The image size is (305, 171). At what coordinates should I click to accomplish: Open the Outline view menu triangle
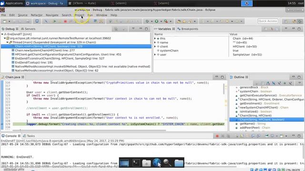pyautogui.click(x=300, y=83)
